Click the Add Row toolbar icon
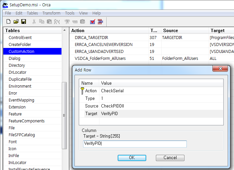The image size is (234, 170). (x=75, y=22)
